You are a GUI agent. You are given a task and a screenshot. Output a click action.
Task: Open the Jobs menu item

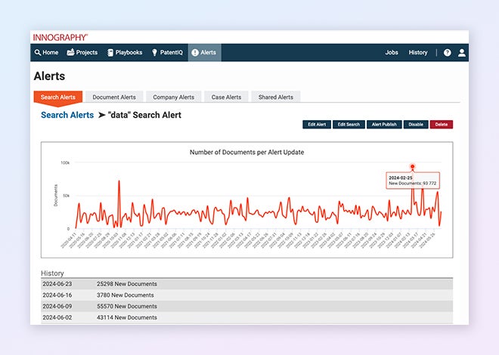[x=392, y=53]
